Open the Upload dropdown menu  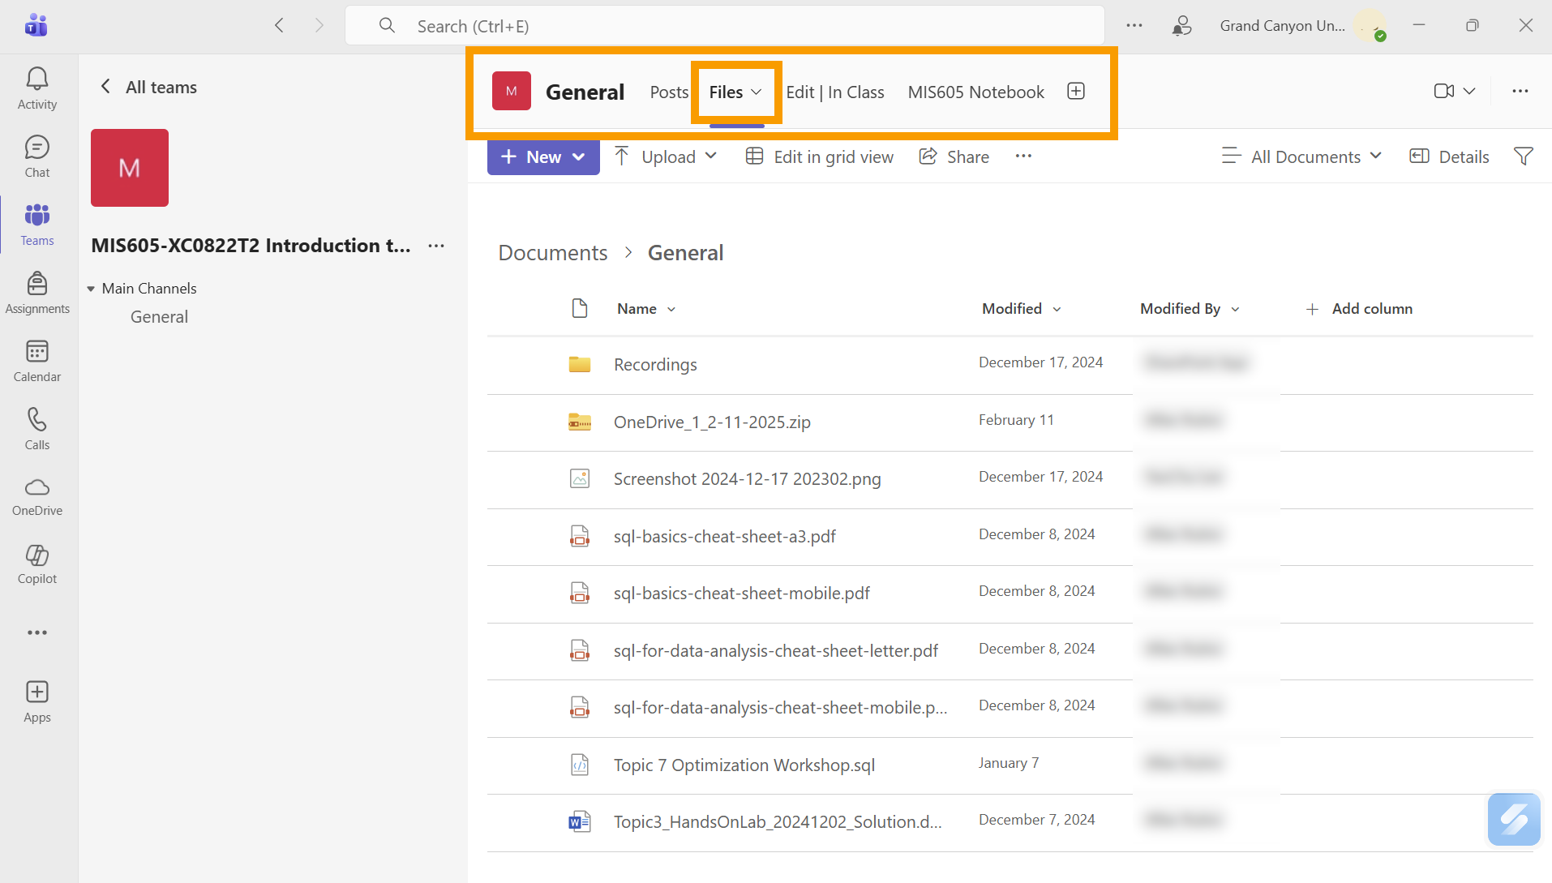(x=710, y=156)
